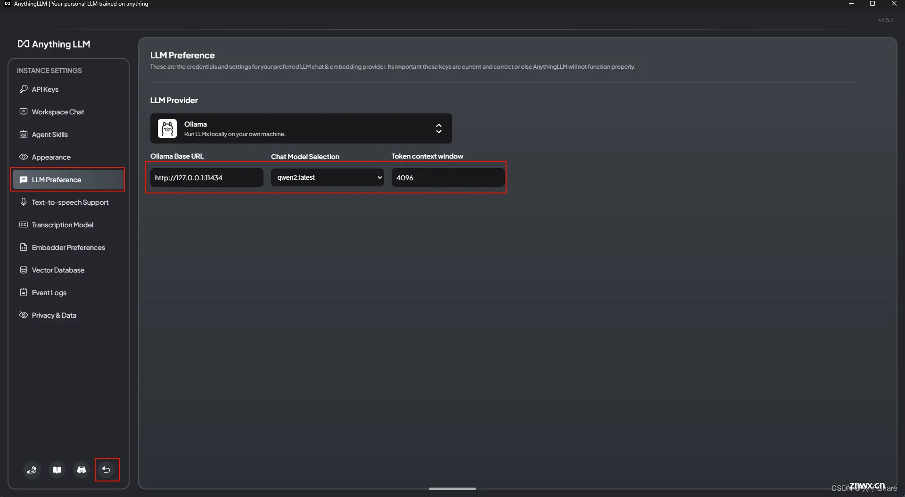Open Vector Database settings
This screenshot has height=497, width=905.
click(x=68, y=270)
